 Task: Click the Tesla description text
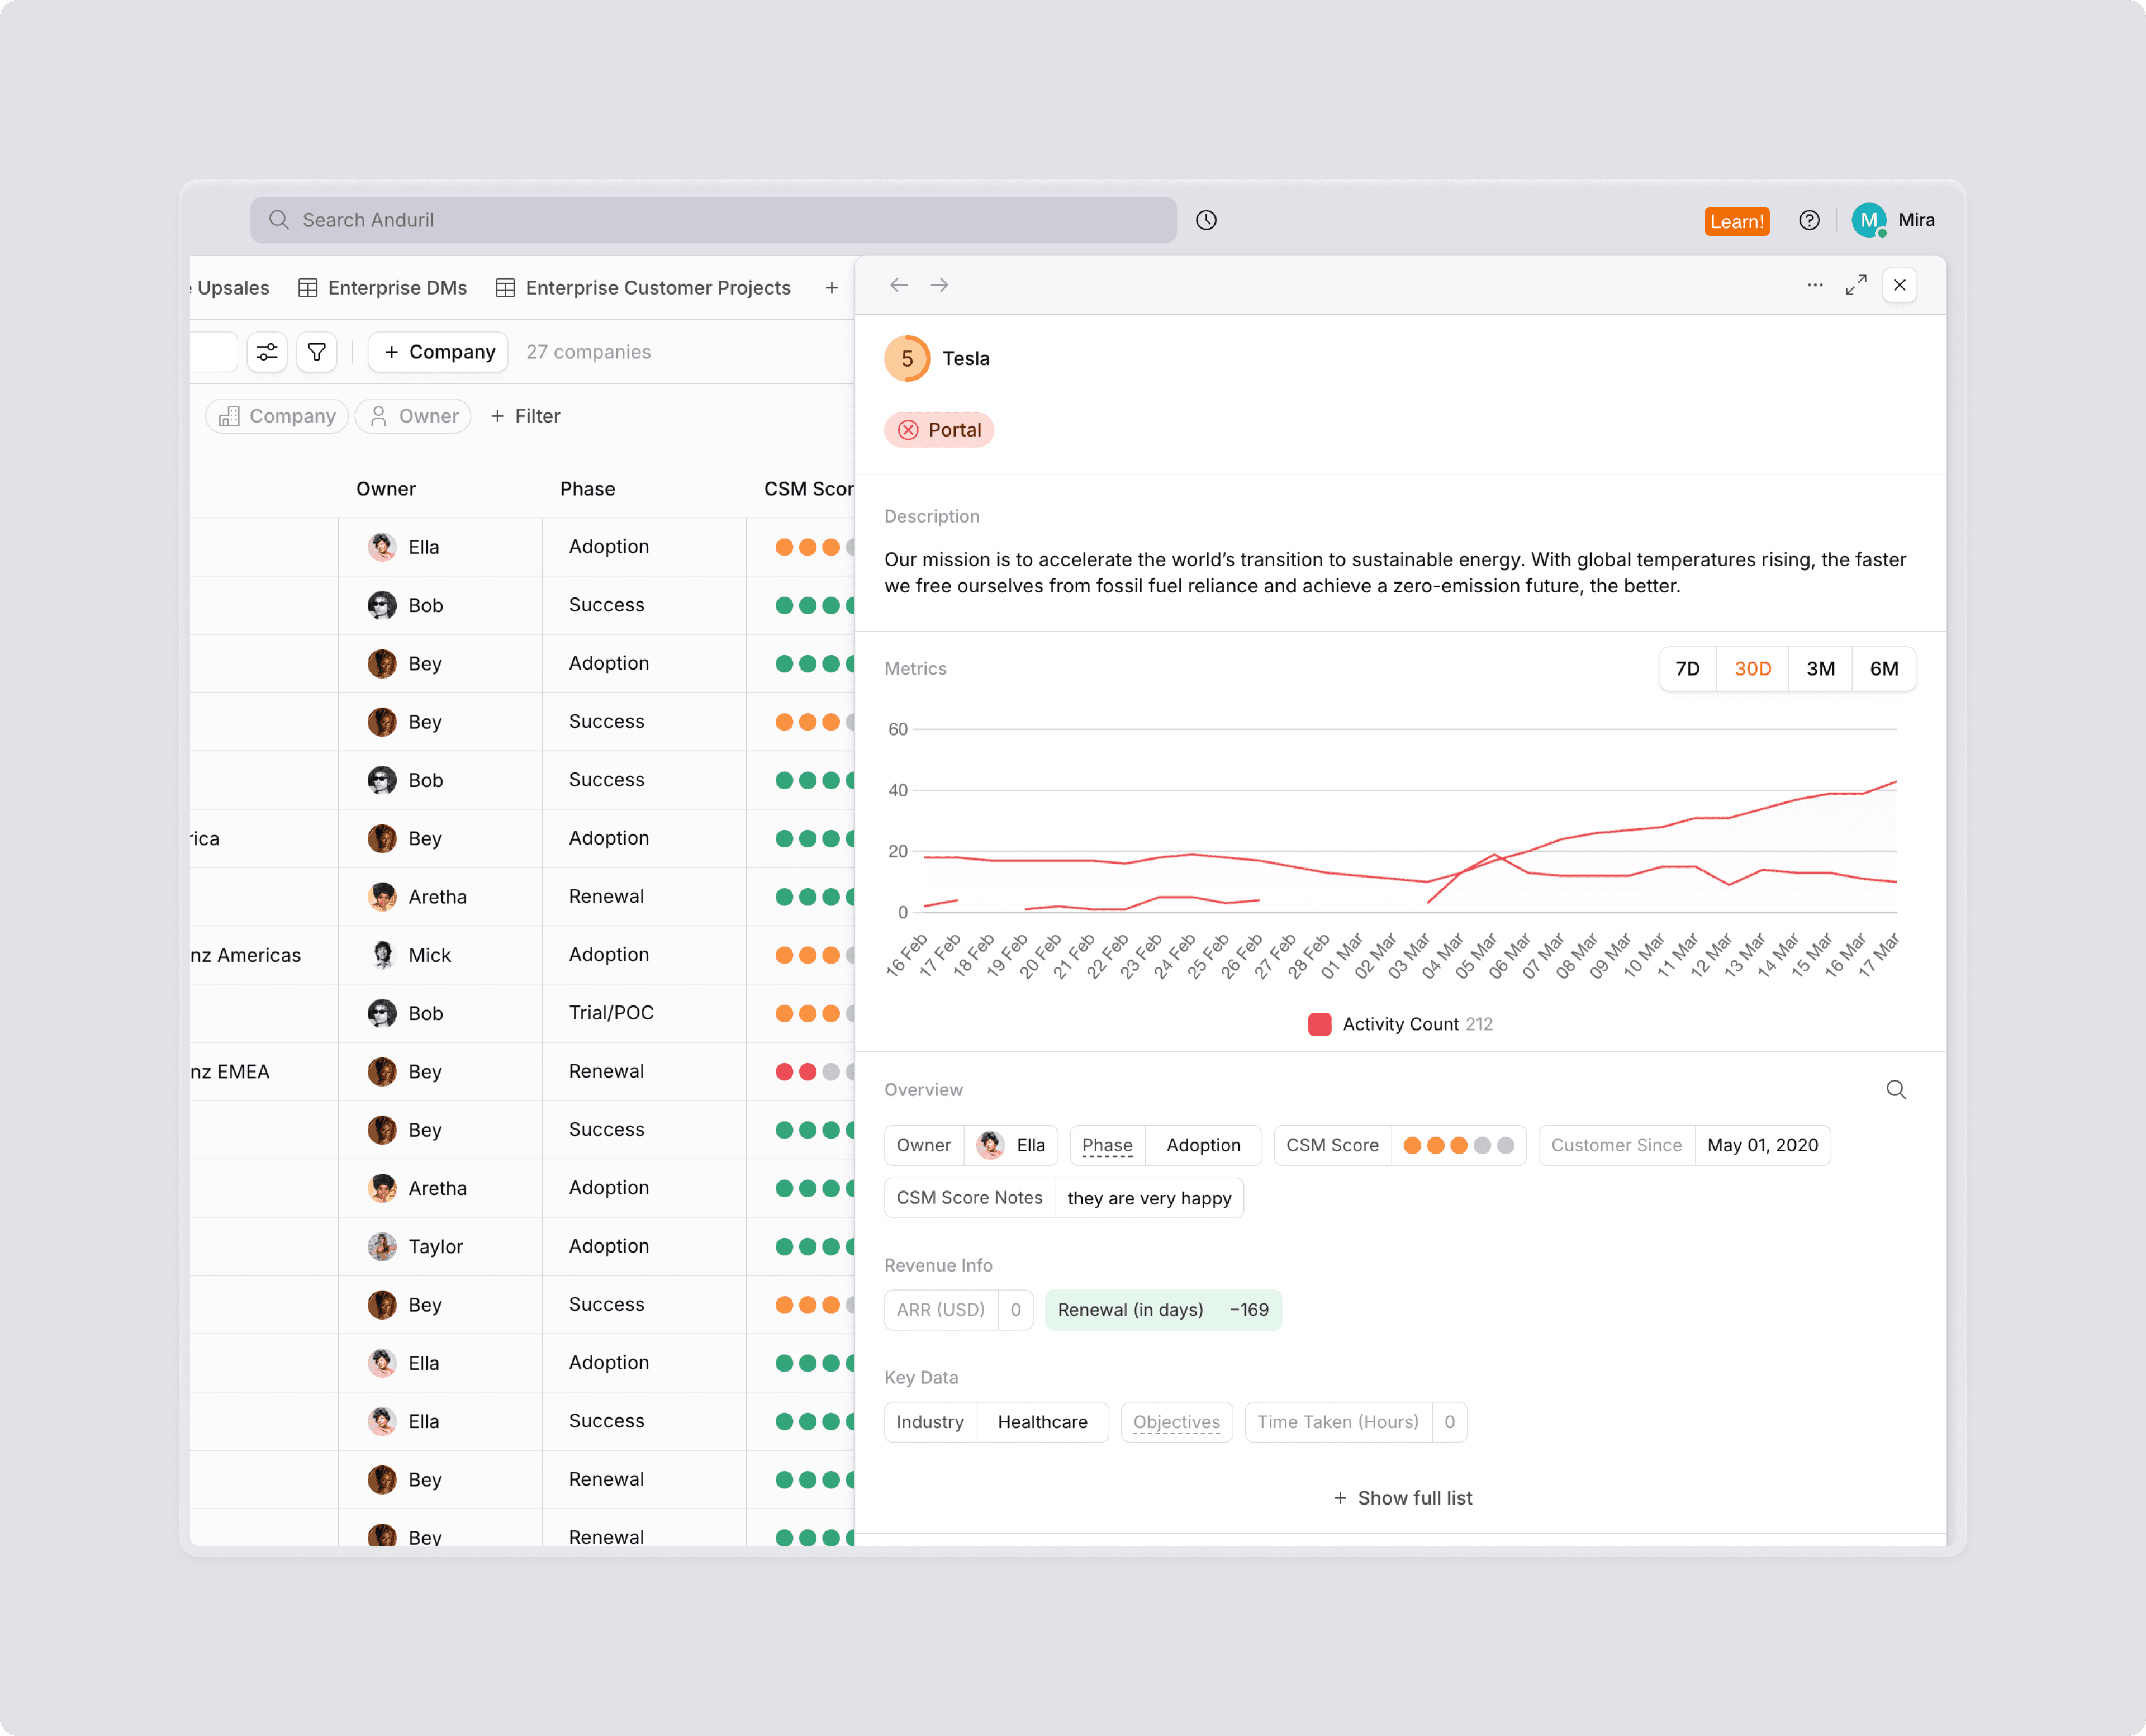pyautogui.click(x=1395, y=573)
